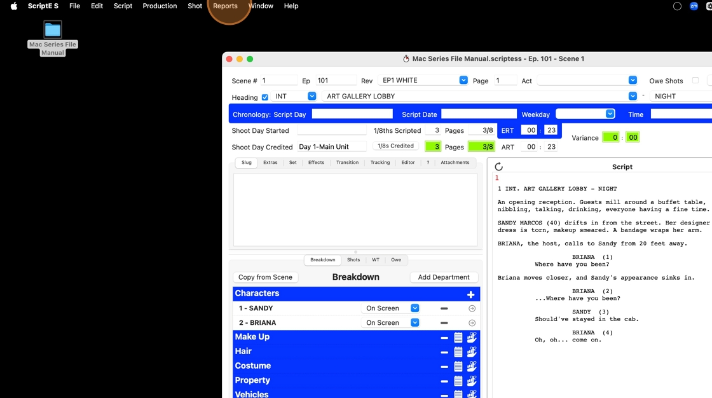Click the minus icon in Costume row
Screen dimensions: 712x398
pyautogui.click(x=444, y=367)
